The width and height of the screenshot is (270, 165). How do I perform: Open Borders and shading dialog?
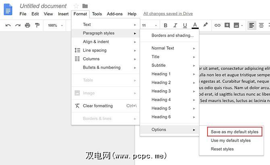tap(170, 35)
